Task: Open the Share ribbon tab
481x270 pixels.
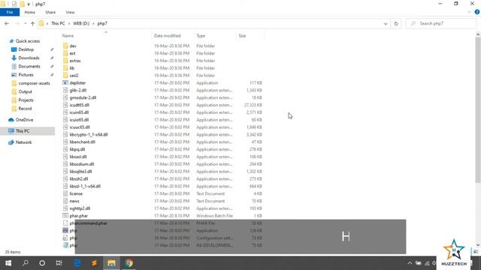Action: [x=50, y=12]
